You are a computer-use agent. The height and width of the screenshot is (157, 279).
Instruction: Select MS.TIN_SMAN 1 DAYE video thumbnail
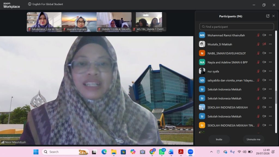[149, 22]
